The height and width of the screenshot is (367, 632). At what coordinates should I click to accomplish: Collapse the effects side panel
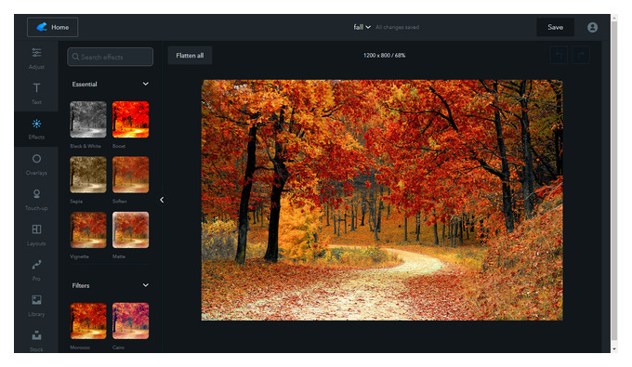coord(162,200)
